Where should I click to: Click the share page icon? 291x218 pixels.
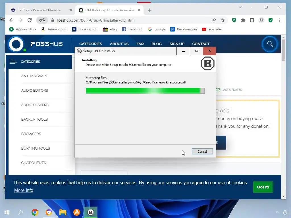pyautogui.click(x=214, y=20)
